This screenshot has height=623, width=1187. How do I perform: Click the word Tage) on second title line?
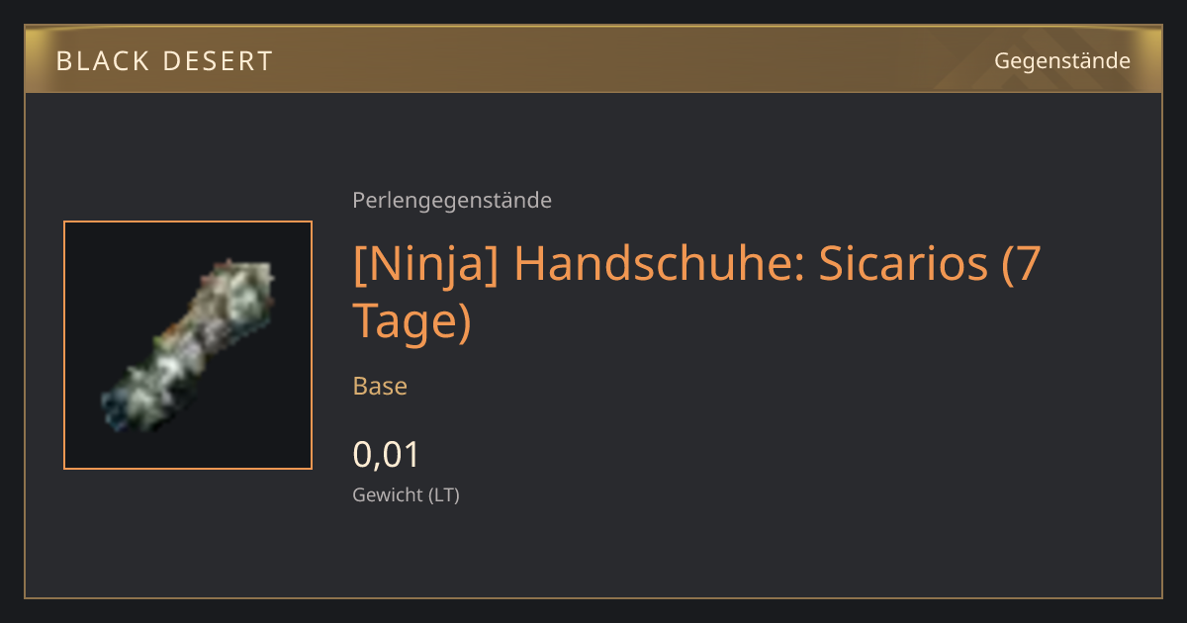coord(411,320)
